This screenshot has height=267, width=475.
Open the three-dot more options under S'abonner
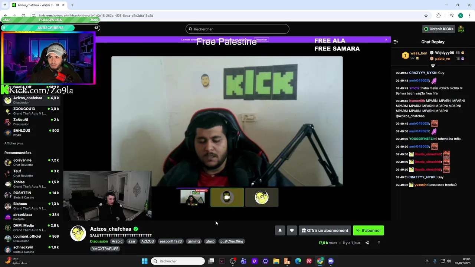[x=379, y=243]
